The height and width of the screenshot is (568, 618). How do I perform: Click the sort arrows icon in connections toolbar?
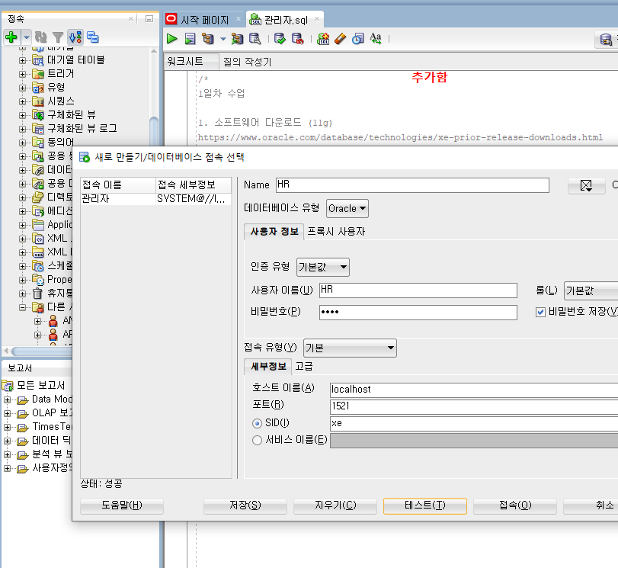point(75,37)
